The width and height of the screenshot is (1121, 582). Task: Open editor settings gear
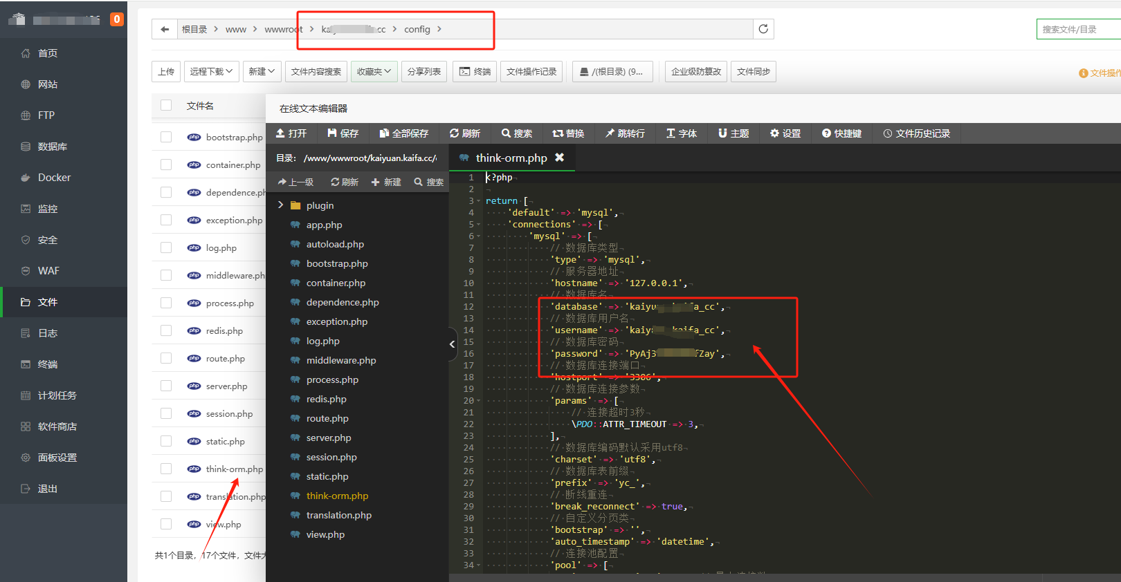pos(785,133)
